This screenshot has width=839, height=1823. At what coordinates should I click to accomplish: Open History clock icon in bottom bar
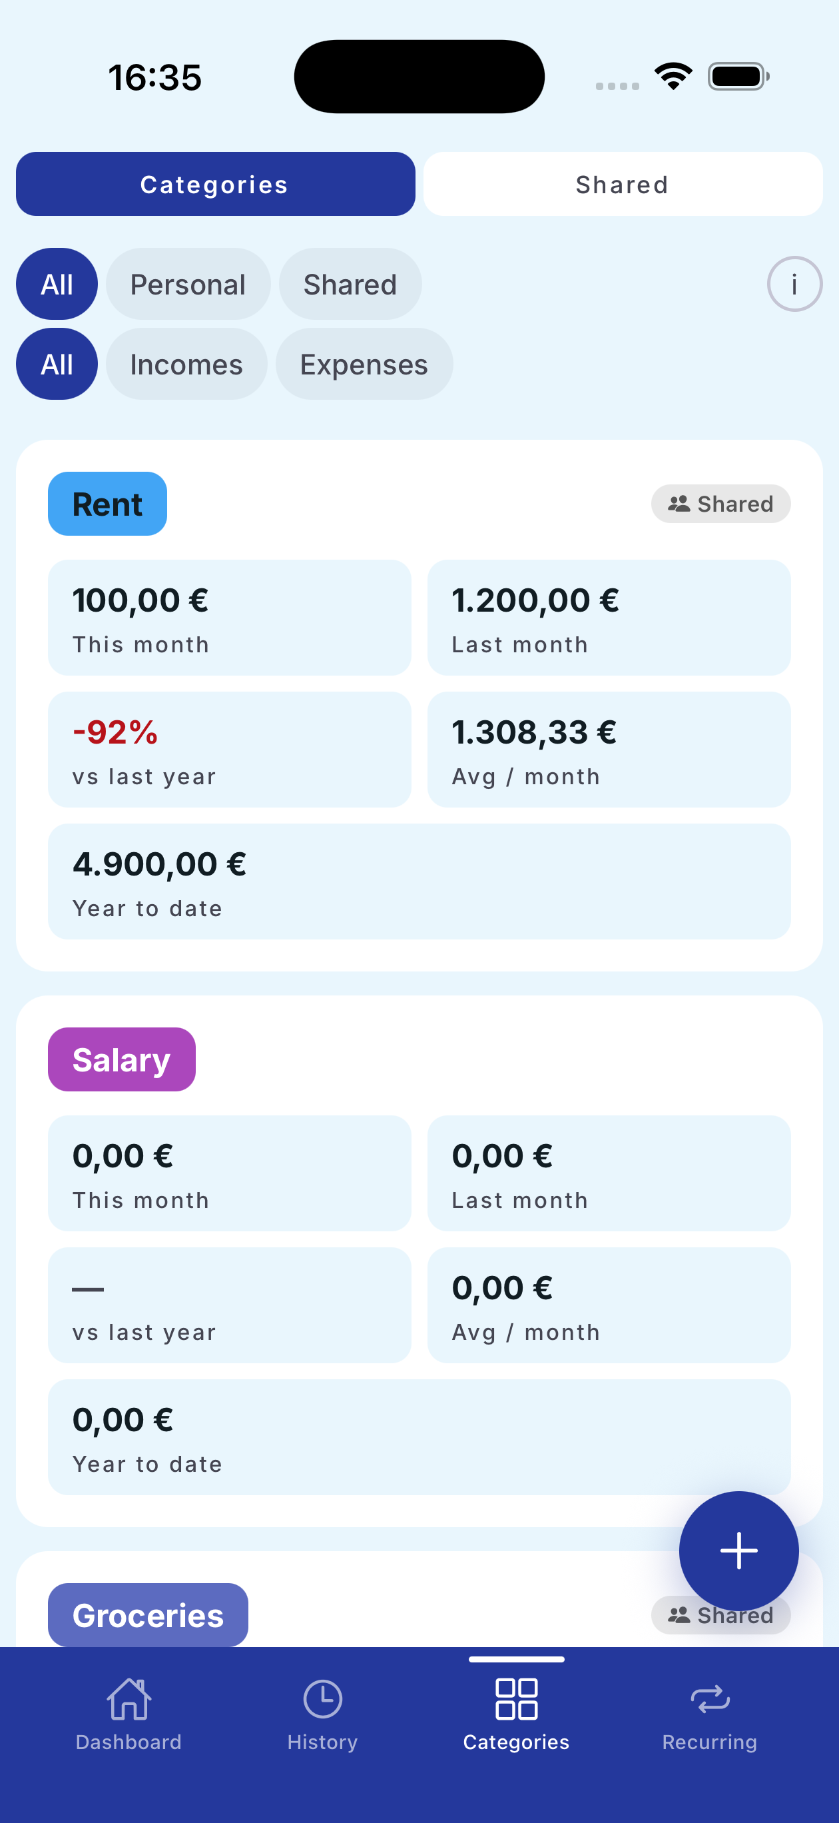pos(322,1698)
